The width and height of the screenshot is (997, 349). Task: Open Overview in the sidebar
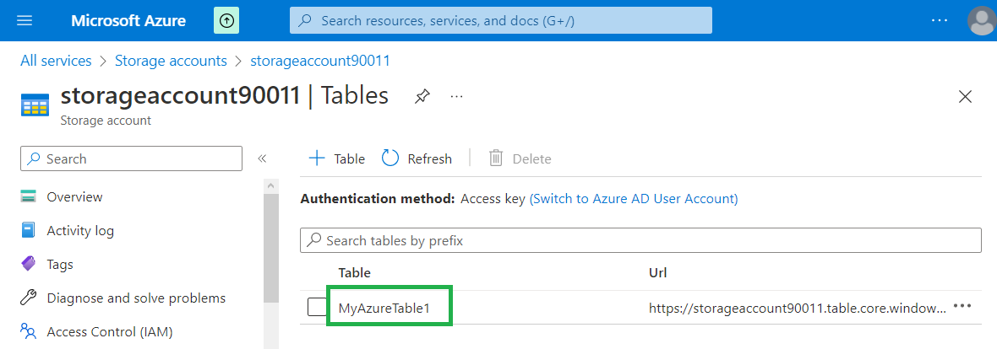pyautogui.click(x=74, y=196)
